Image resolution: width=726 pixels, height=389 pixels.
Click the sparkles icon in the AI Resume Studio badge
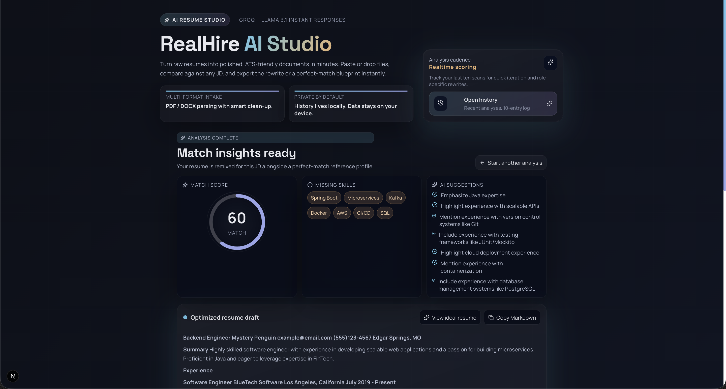point(167,20)
